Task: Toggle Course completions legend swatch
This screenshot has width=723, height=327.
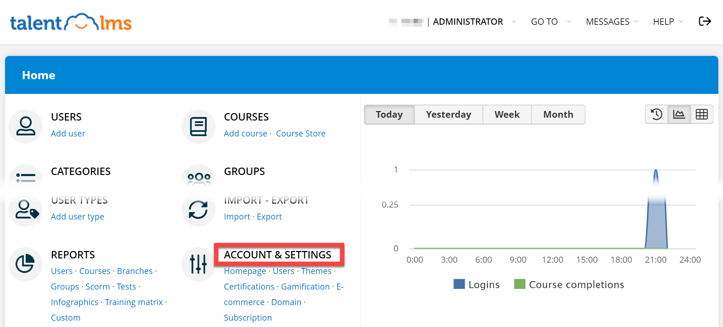Action: pos(520,284)
